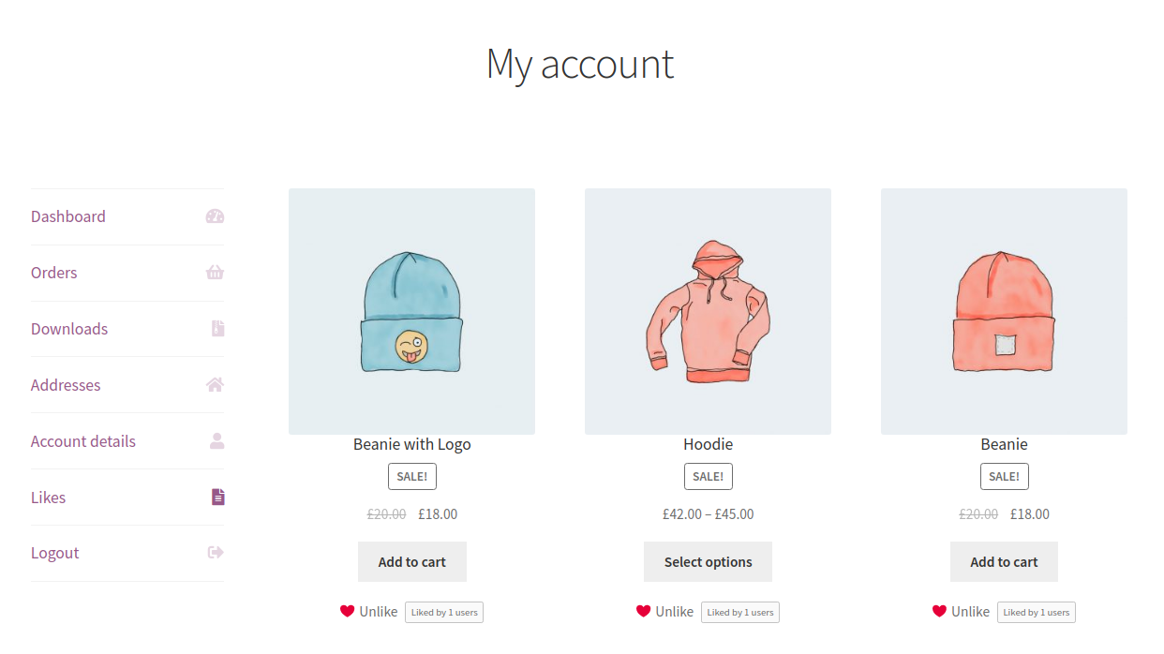Add Beanie with Logo to cart
The width and height of the screenshot is (1164, 654).
tap(411, 561)
